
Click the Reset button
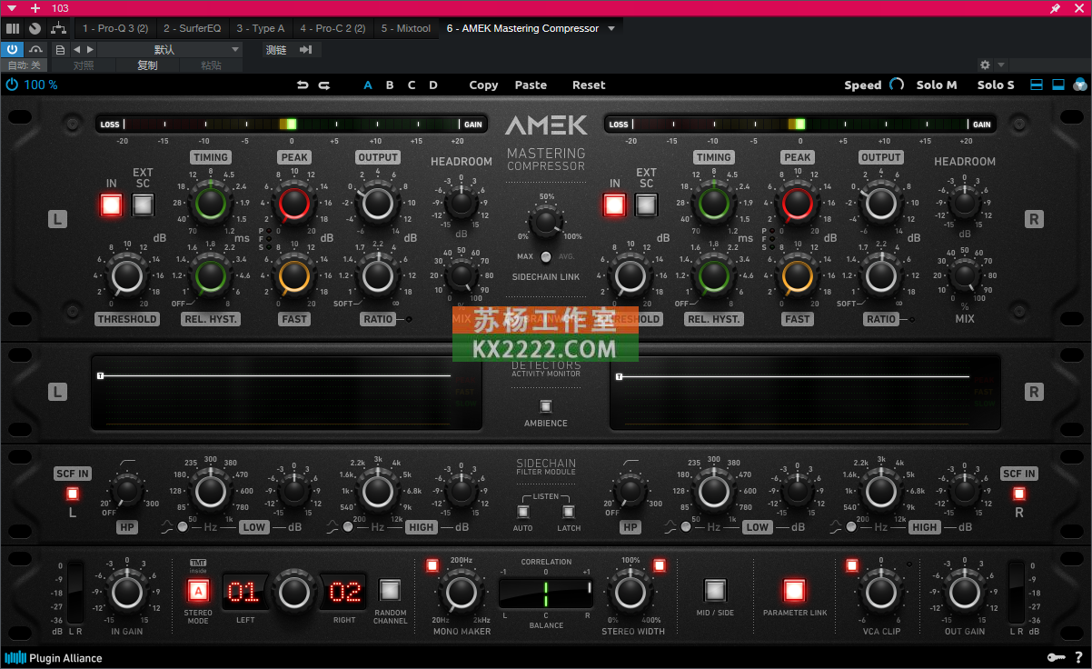pos(589,85)
